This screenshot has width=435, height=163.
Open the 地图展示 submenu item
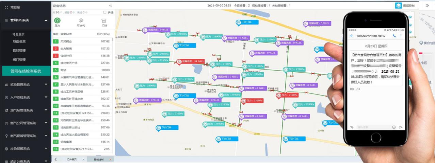pyautogui.click(x=19, y=34)
